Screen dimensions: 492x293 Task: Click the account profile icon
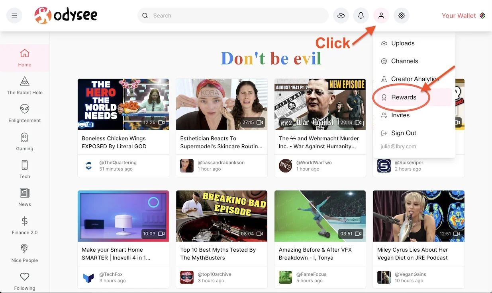[381, 16]
